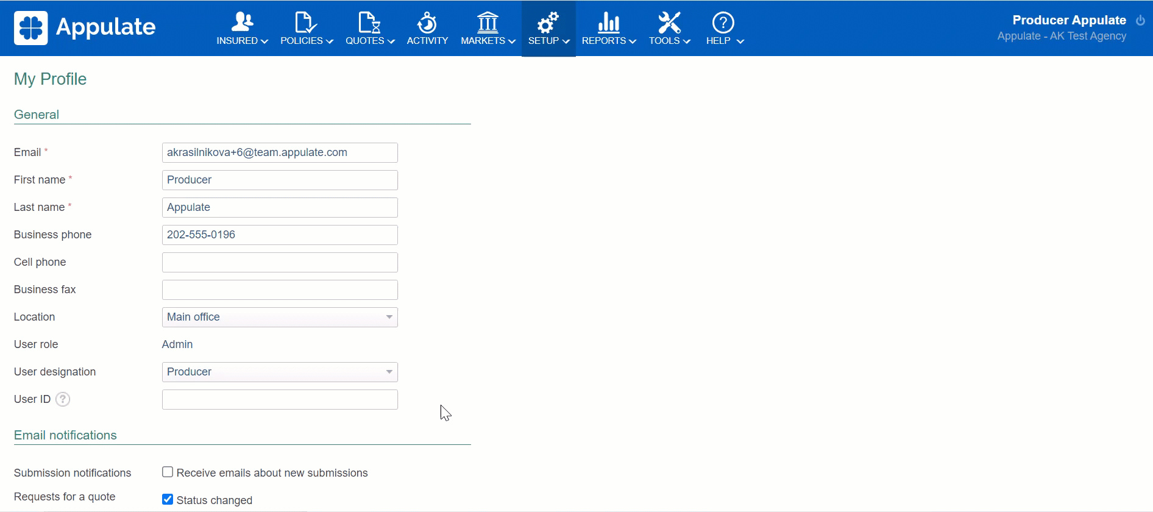
Task: Click the Tools wrench icon
Action: (x=669, y=22)
